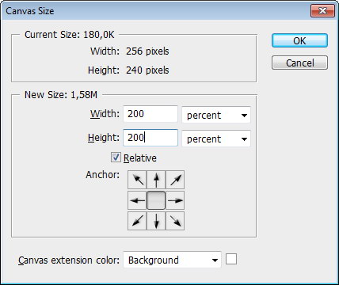Click the 'Anchor:' label

coord(103,175)
